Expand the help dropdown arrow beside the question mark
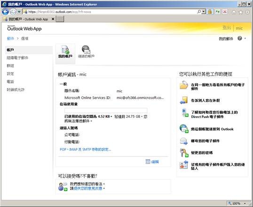Screen dimensions: 253x207 [245, 38]
